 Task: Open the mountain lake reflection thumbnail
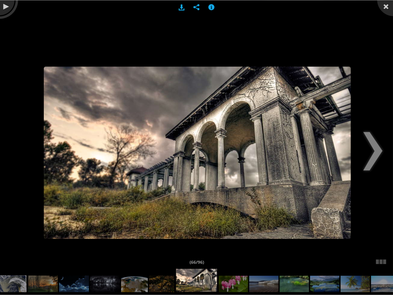(324, 284)
